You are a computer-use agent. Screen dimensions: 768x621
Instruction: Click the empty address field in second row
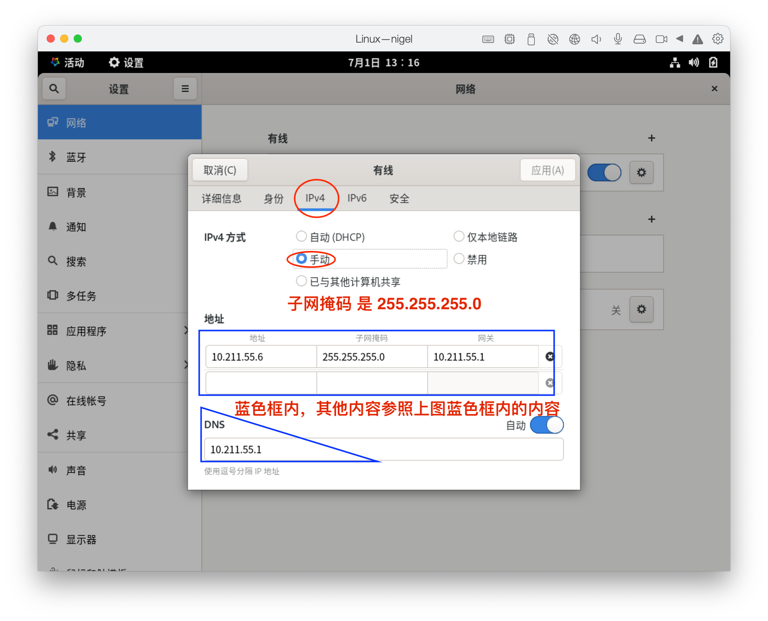click(x=261, y=383)
